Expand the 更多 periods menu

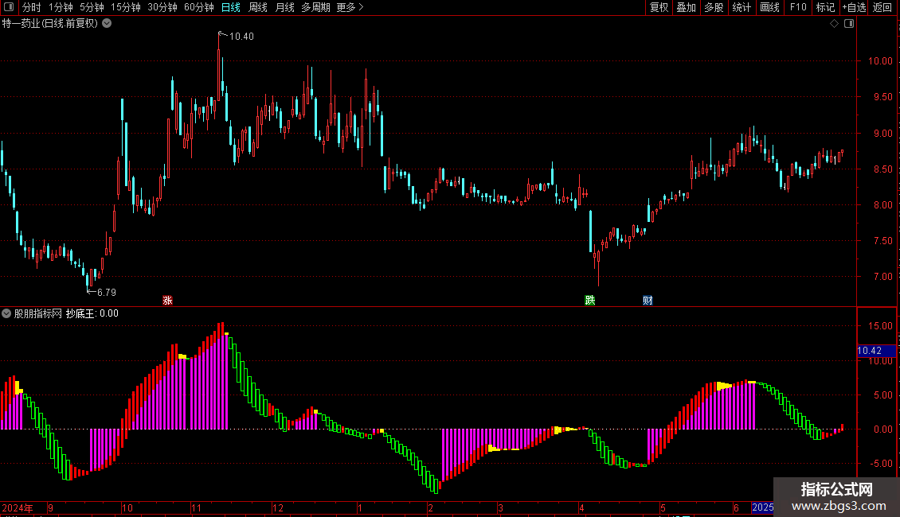350,7
